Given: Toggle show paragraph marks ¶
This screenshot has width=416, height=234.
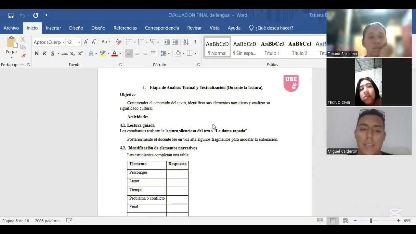Looking at the screenshot, I should (x=196, y=42).
